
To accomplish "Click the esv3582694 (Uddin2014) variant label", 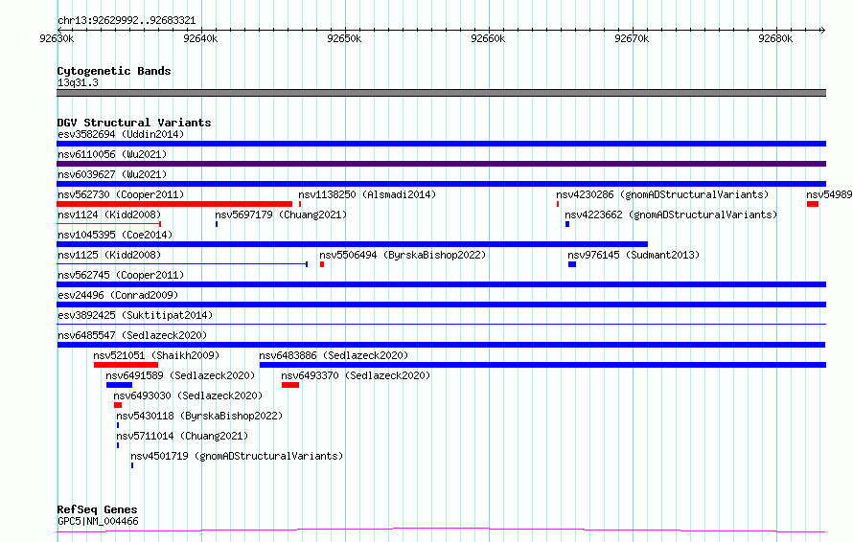I will point(121,134).
